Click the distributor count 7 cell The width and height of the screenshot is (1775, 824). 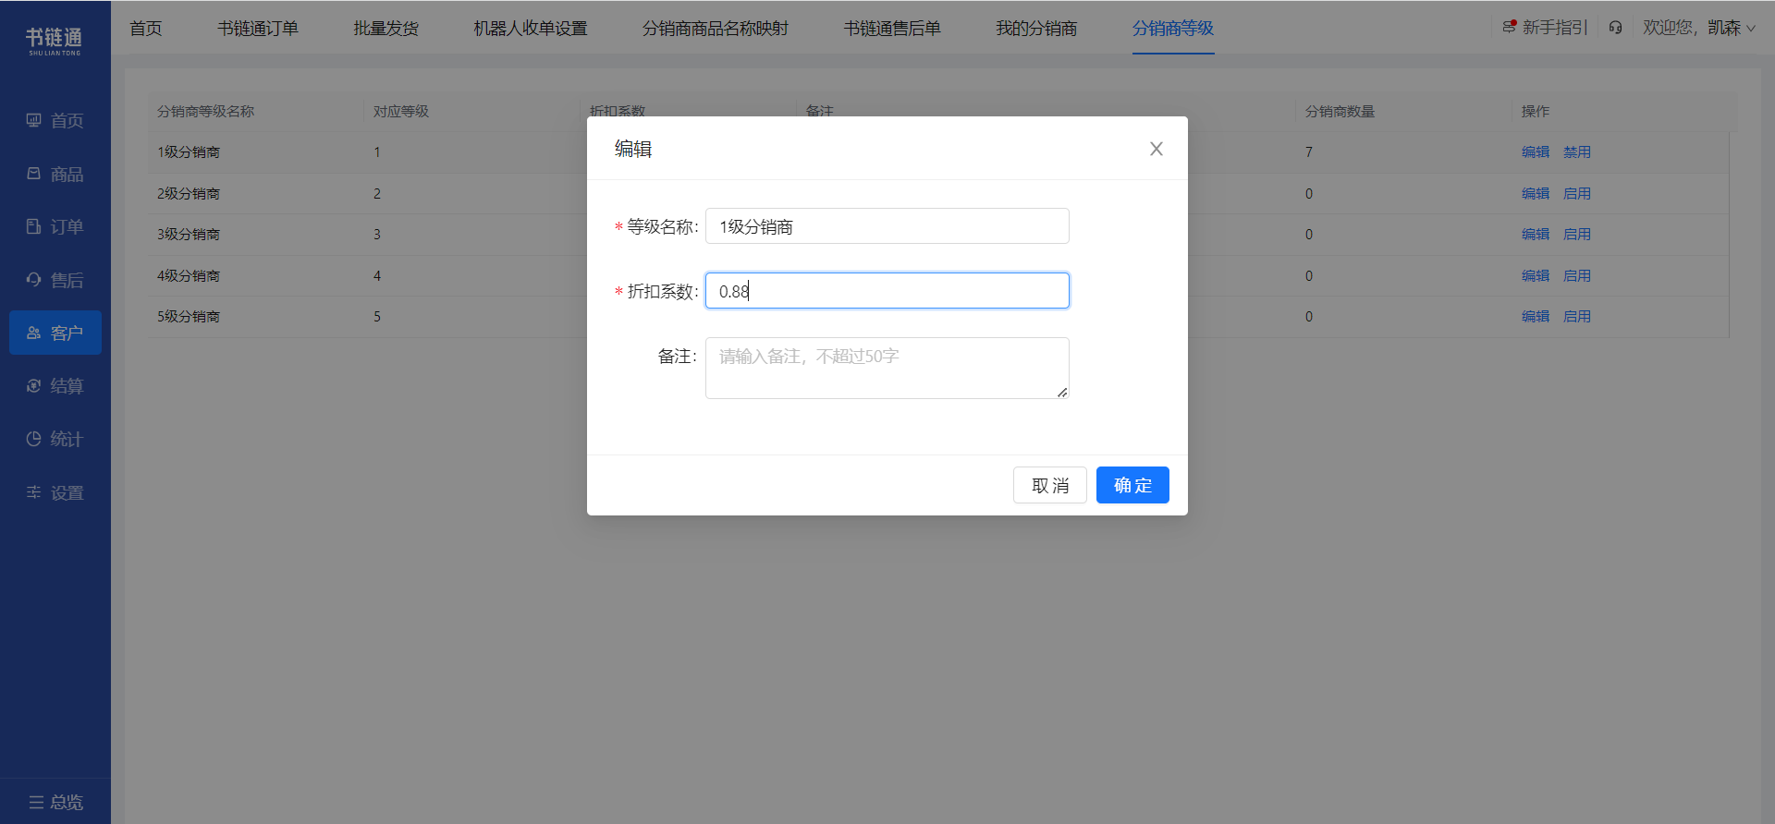[x=1309, y=152]
